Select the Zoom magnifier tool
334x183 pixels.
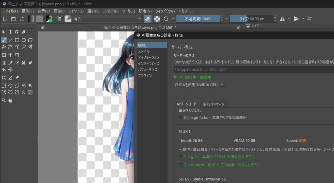click(x=4, y=100)
